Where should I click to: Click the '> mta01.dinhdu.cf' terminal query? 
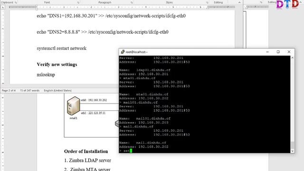pyautogui.click(x=137, y=78)
